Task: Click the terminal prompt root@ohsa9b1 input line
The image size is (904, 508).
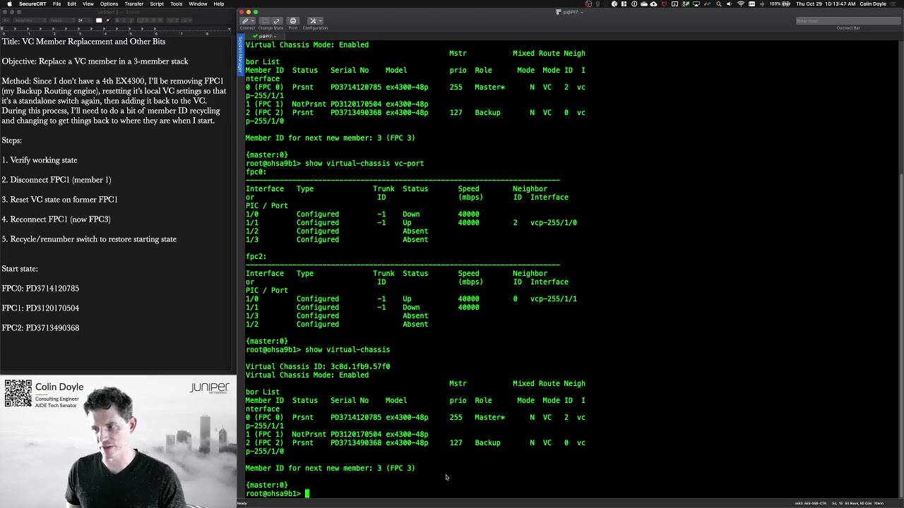Action: pos(277,493)
